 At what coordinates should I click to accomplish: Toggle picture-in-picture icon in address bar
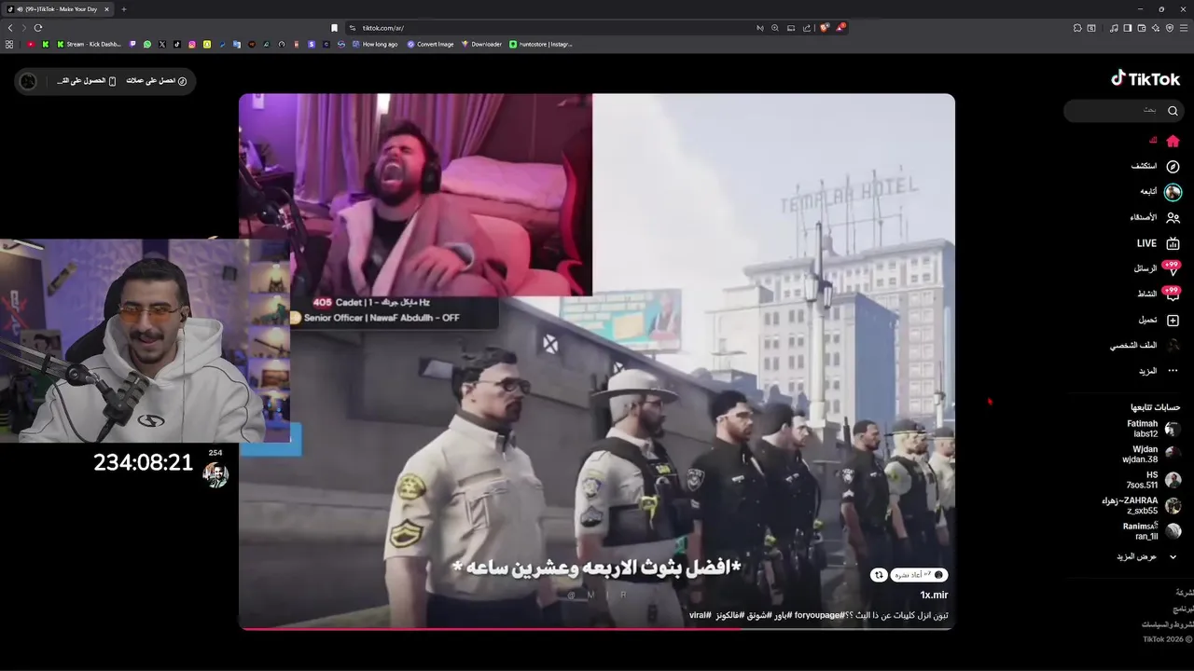791,28
